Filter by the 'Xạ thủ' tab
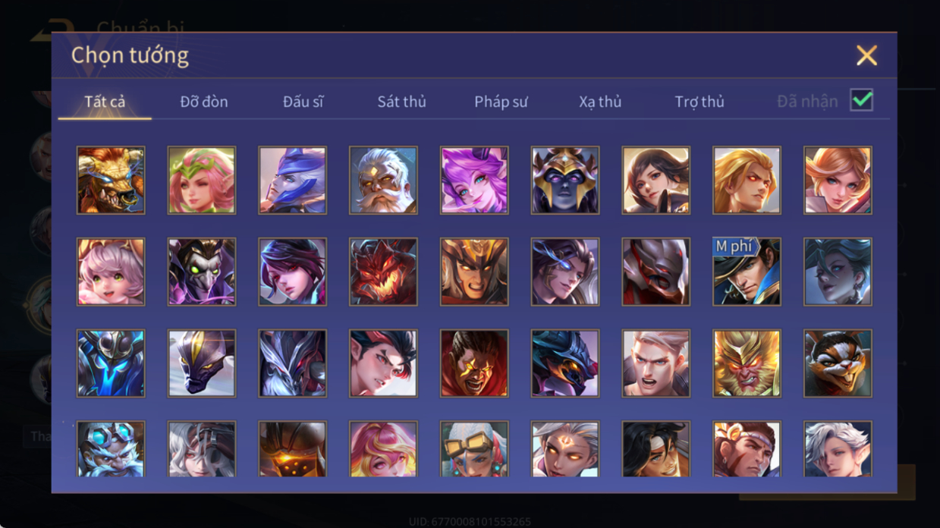Viewport: 940px width, 528px height. (x=600, y=102)
